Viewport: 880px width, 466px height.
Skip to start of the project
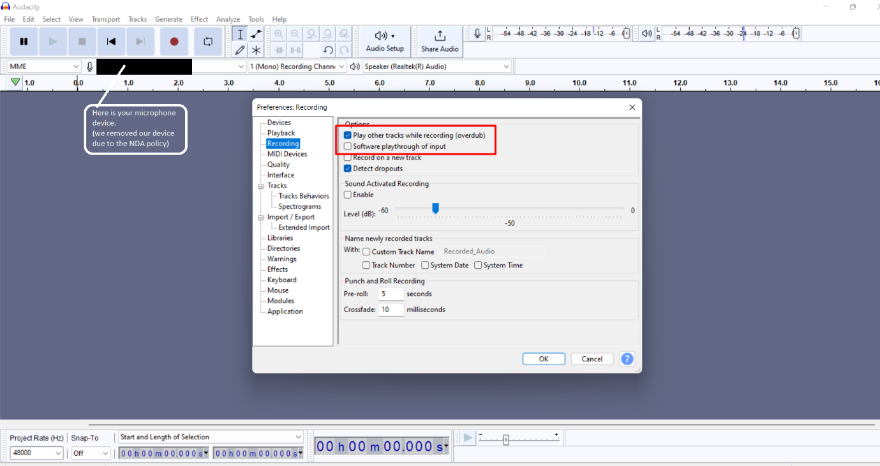111,41
